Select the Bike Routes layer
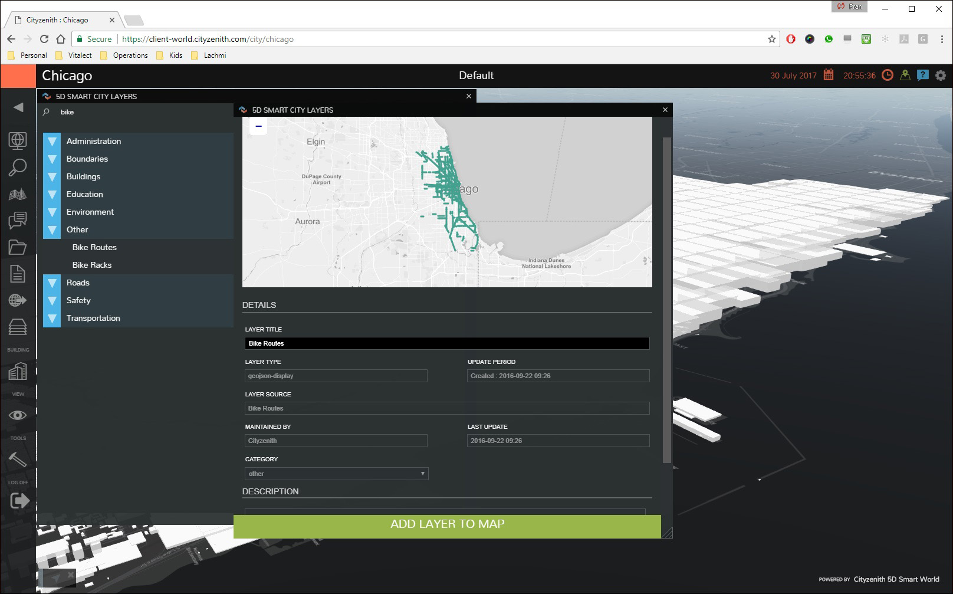 click(94, 247)
